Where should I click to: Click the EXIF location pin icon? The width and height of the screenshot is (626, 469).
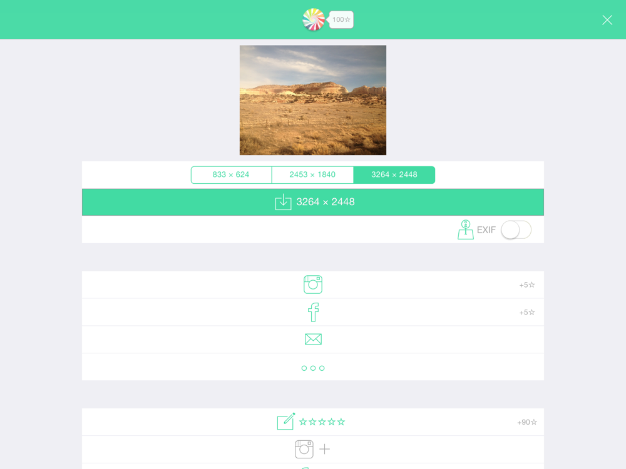tap(466, 229)
